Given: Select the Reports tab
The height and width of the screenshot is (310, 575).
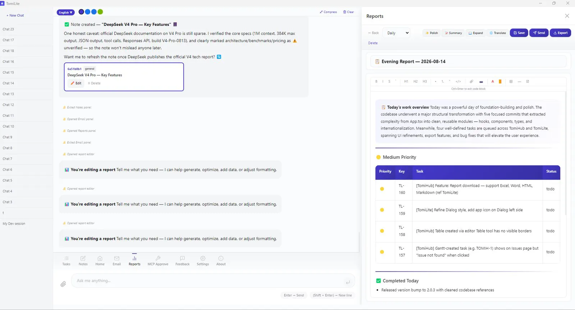Looking at the screenshot, I should (134, 261).
